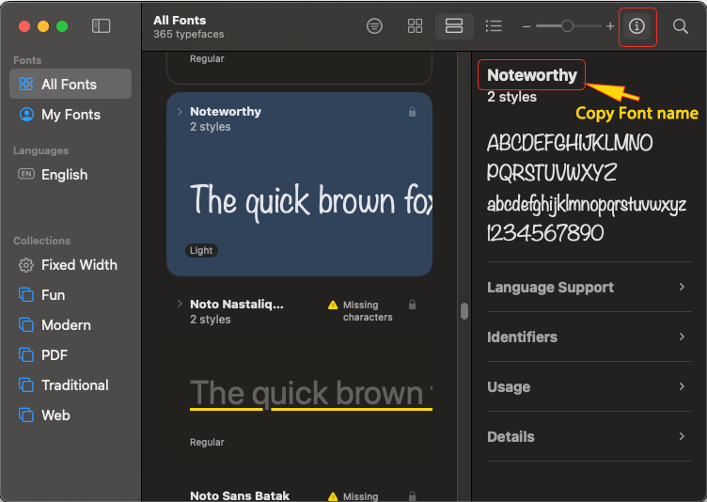Click the glyph preview in info panel
Viewport: 707px width, 502px height.
586,188
